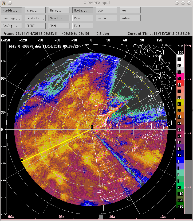193x221 pixels.
Task: Click the 60 dBZ magenta color swatch
Action: (180, 77)
